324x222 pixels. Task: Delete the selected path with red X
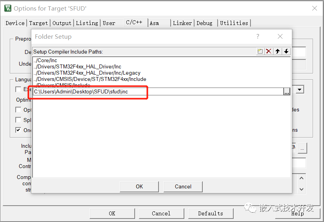point(268,51)
